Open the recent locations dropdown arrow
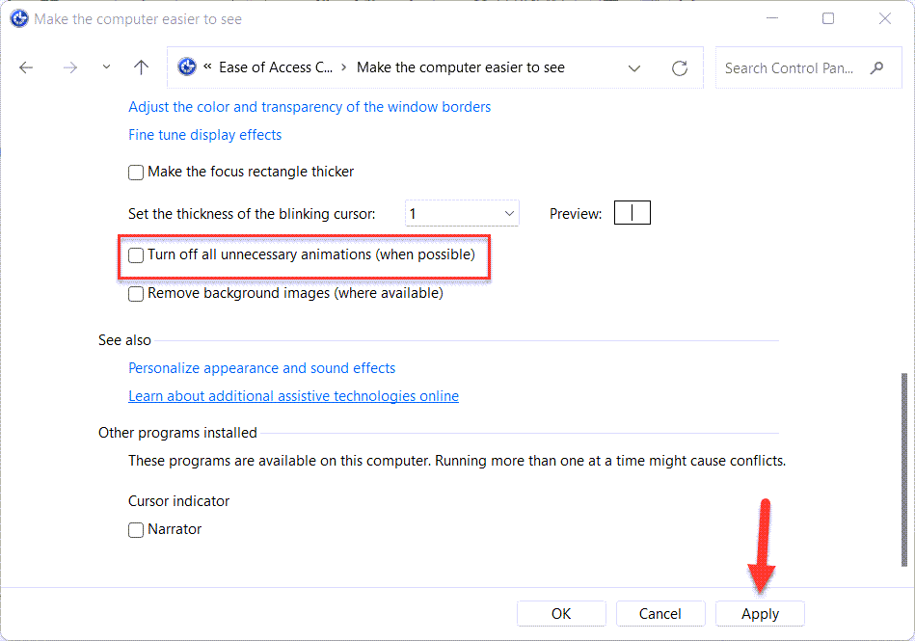This screenshot has width=915, height=641. [106, 67]
